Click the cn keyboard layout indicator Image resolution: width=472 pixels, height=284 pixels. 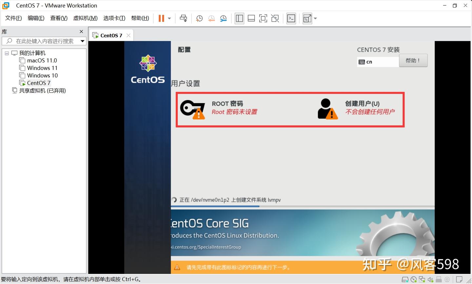(x=378, y=62)
